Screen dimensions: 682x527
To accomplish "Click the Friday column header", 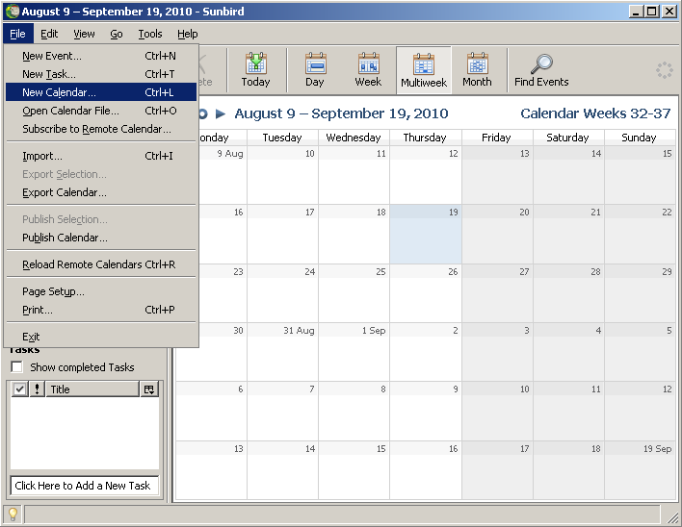I will click(496, 138).
